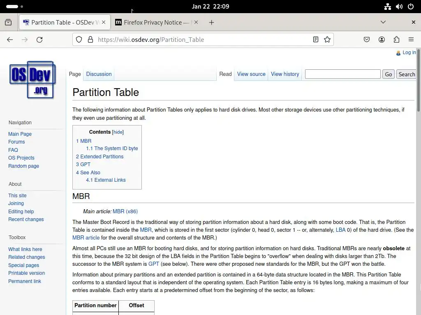This screenshot has height=315, width=421.
Task: Open the FAQ sidebar link
Action: click(x=13, y=150)
